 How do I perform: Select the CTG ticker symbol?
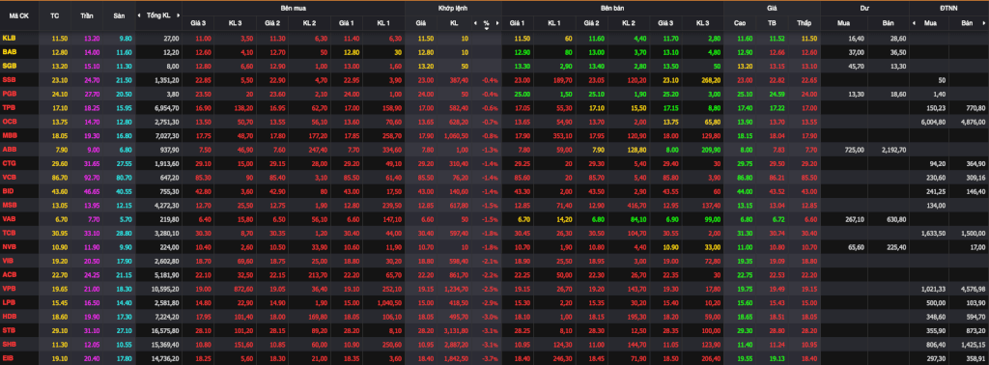tap(10, 163)
